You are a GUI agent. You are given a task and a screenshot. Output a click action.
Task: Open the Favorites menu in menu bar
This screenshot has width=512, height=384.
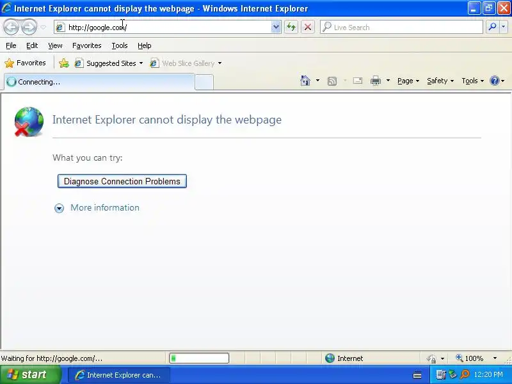(87, 45)
